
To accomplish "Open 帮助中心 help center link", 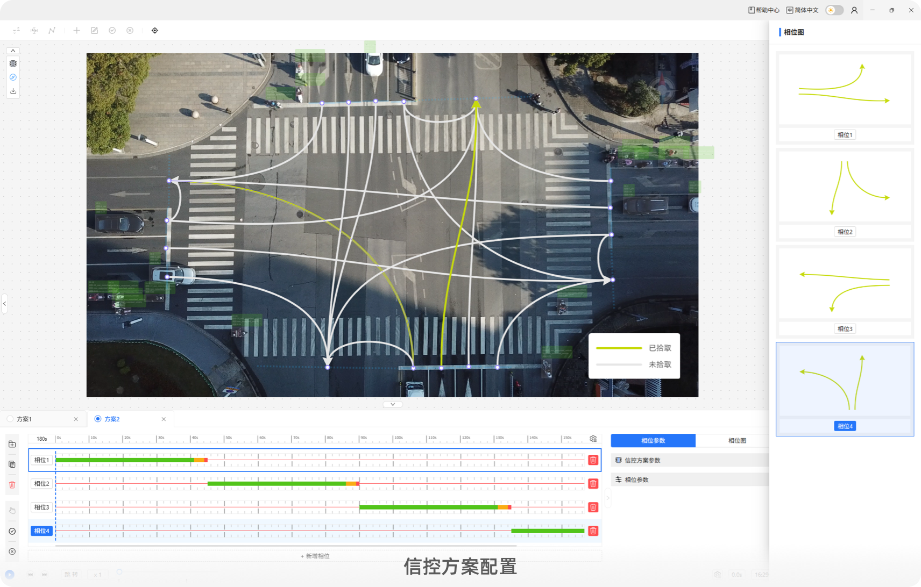I will point(764,10).
